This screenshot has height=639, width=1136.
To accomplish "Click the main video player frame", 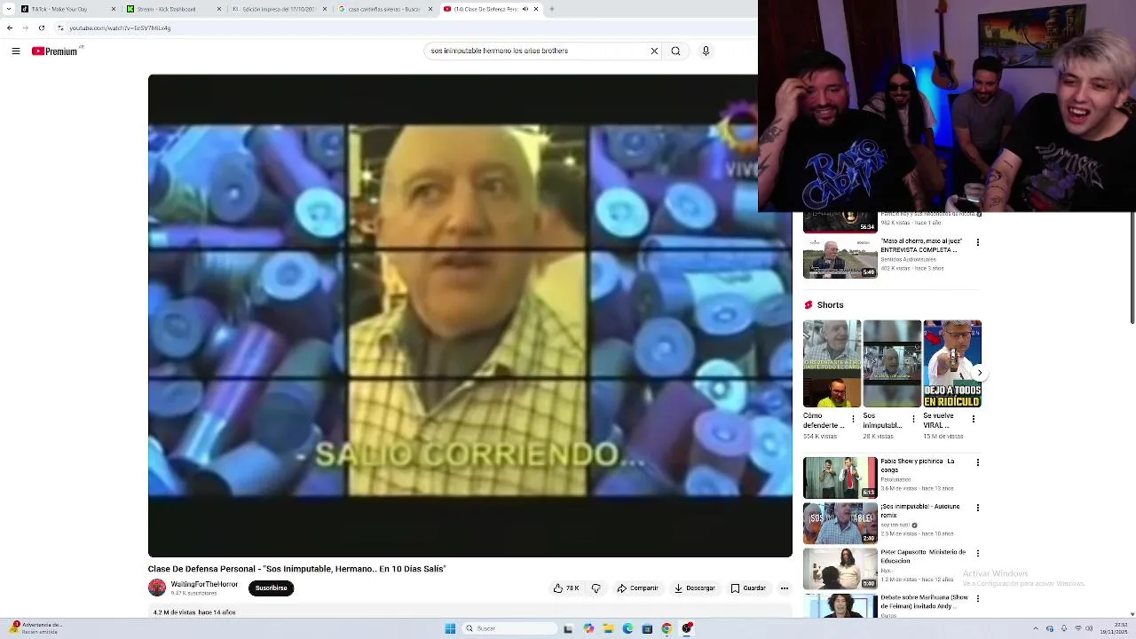I will (469, 315).
